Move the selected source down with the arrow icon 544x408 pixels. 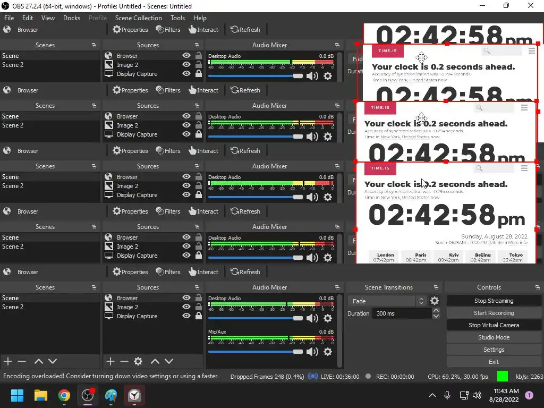click(169, 361)
